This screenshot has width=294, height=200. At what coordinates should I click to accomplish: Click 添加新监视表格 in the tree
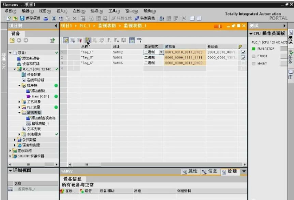point(41,118)
